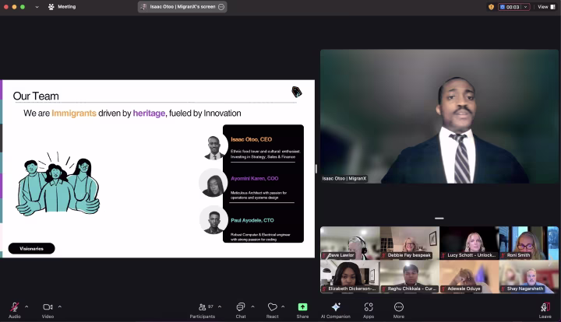Select Debbie Fay bespeak video thumbnail
Image resolution: width=561 pixels, height=322 pixels.
tap(410, 243)
